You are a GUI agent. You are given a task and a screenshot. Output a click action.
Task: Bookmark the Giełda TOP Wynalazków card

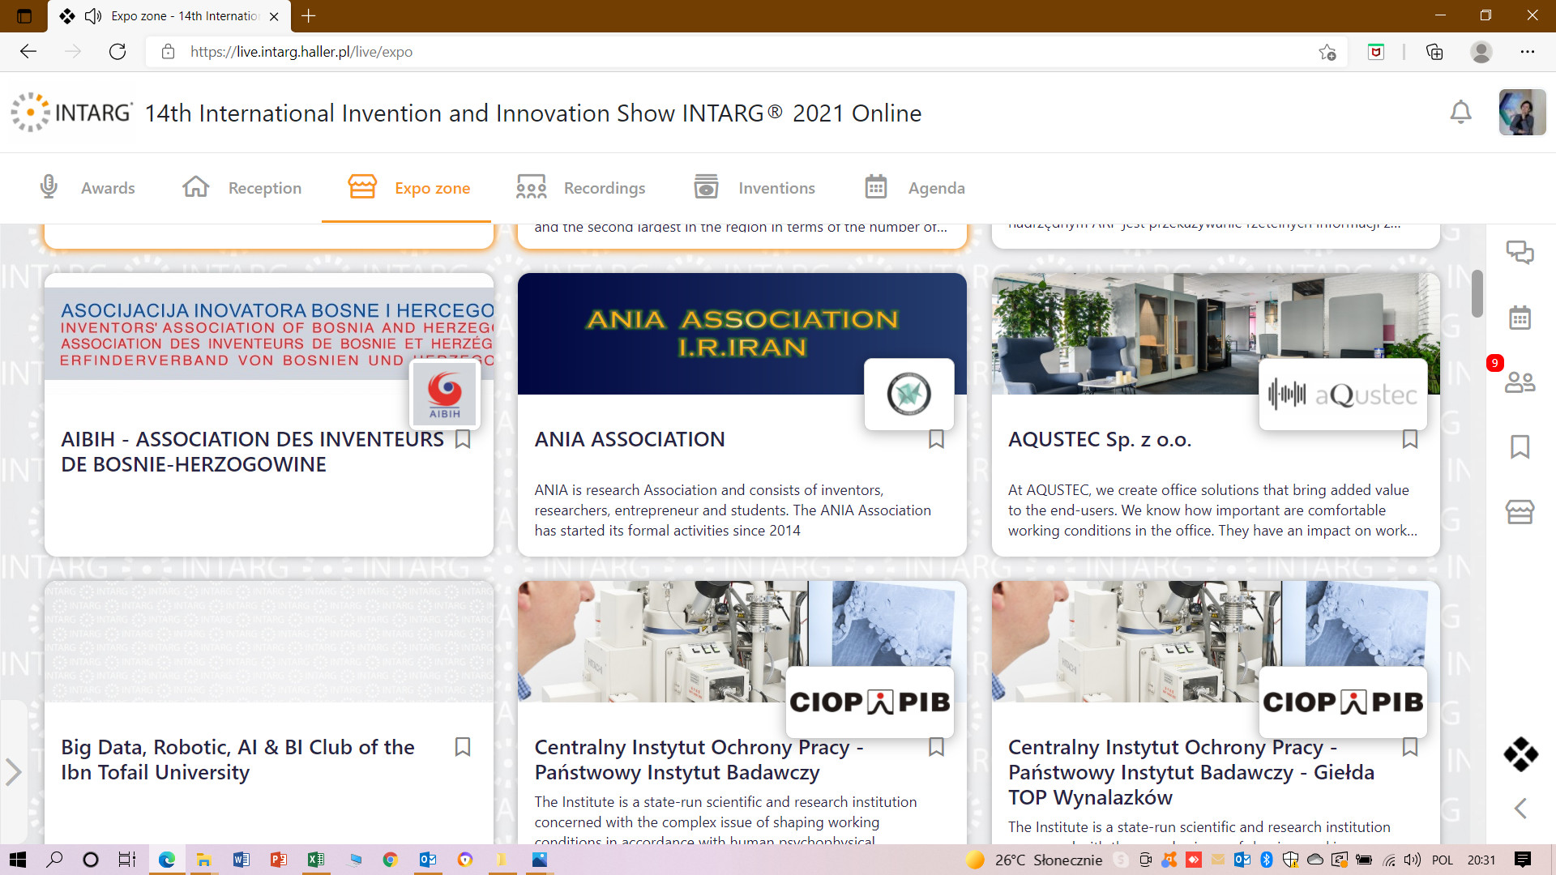point(1409,747)
